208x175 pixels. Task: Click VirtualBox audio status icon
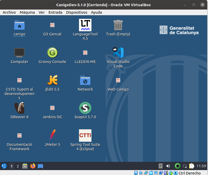coord(141,173)
